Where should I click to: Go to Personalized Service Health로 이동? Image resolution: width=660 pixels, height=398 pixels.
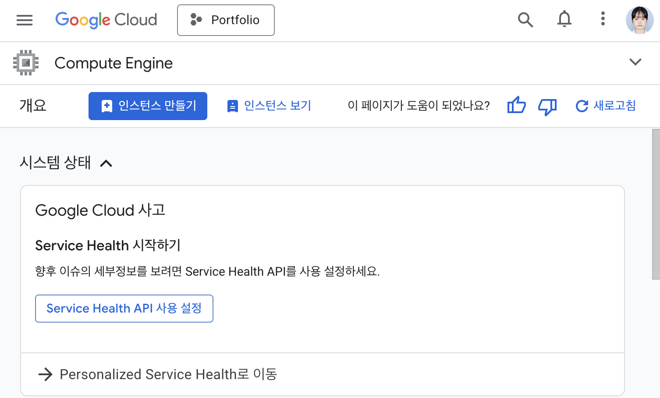158,374
